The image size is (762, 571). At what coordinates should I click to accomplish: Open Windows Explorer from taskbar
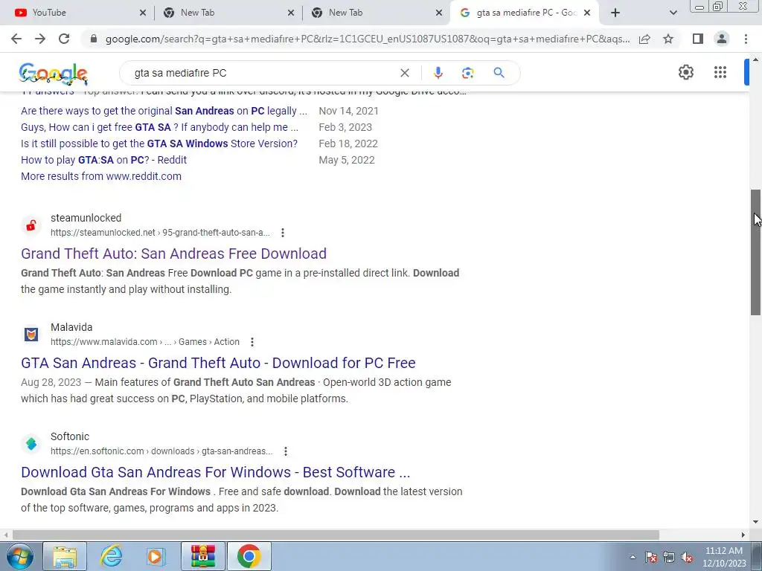[65, 556]
